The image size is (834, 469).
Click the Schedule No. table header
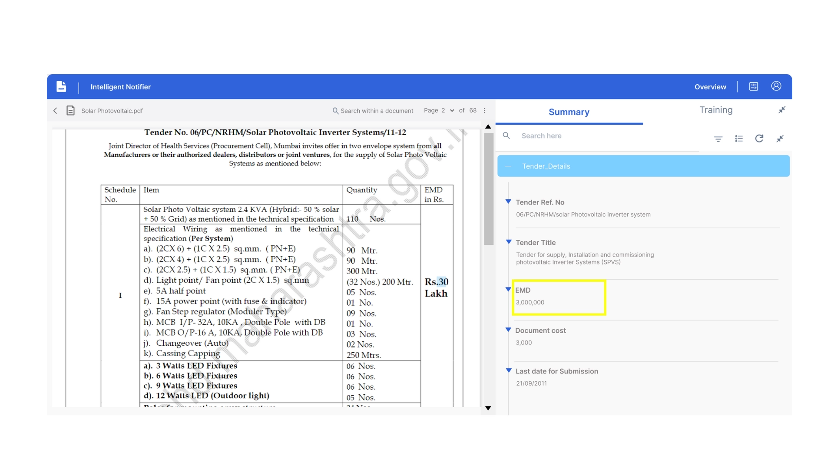pyautogui.click(x=120, y=195)
